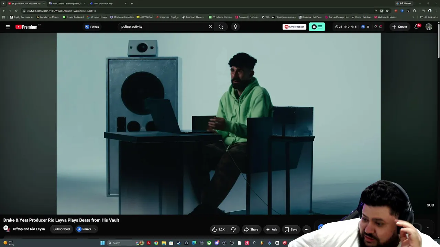Open the search Filters button
440x247 pixels.
[x=92, y=27]
